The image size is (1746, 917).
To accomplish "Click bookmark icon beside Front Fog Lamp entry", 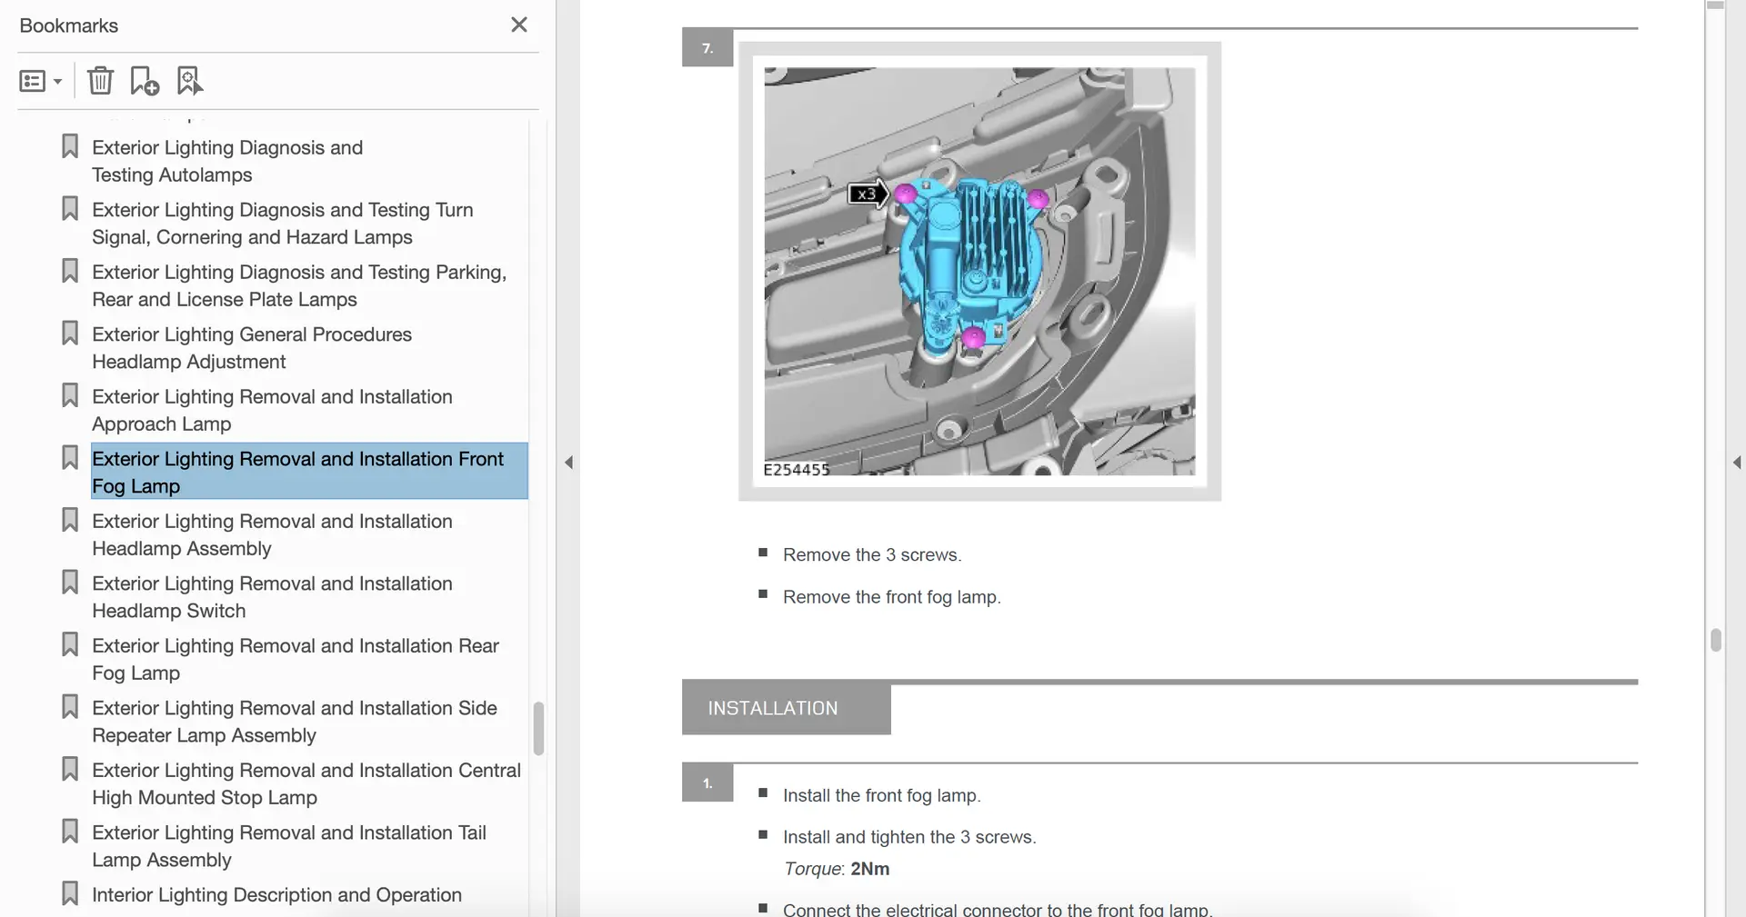I will pos(70,458).
